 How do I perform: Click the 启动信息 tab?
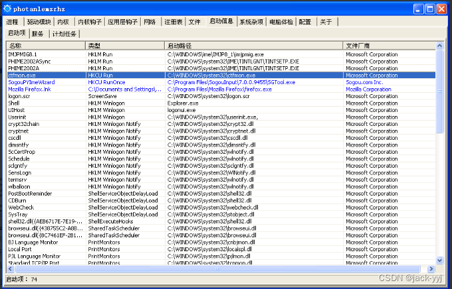pos(221,21)
